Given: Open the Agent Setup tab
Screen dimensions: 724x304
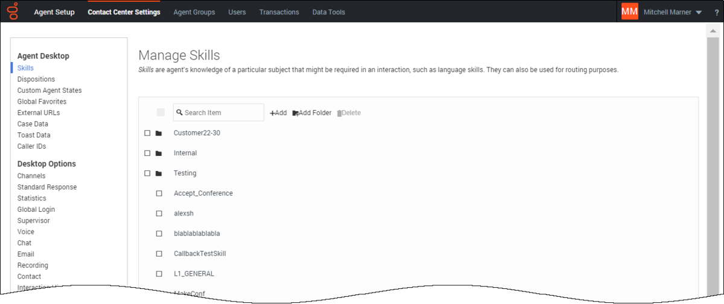Looking at the screenshot, I should point(54,12).
